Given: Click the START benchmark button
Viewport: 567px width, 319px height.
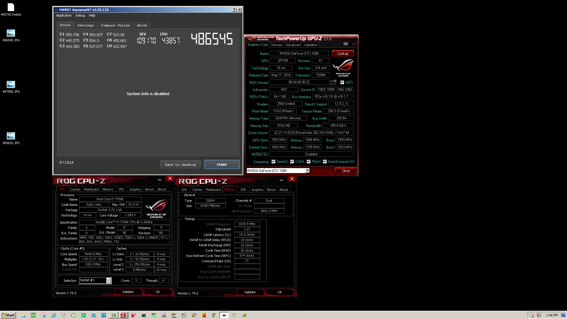Looking at the screenshot, I should point(222,165).
